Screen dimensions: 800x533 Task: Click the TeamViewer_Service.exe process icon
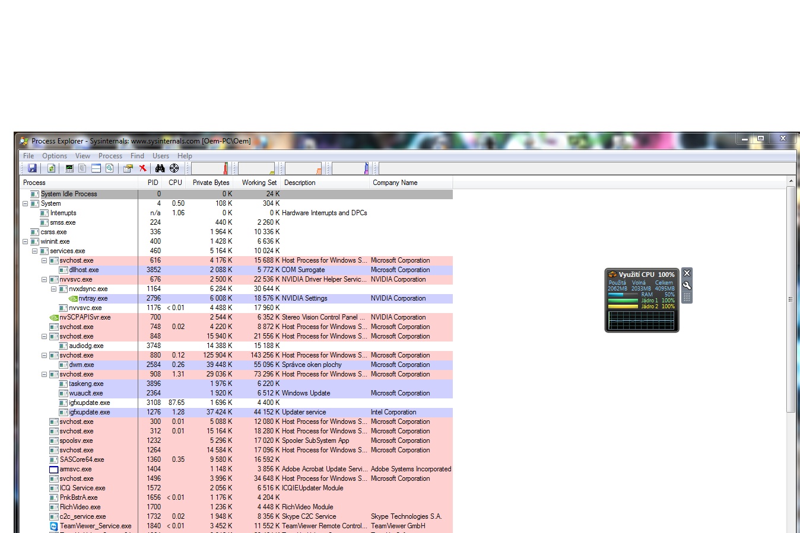point(54,526)
